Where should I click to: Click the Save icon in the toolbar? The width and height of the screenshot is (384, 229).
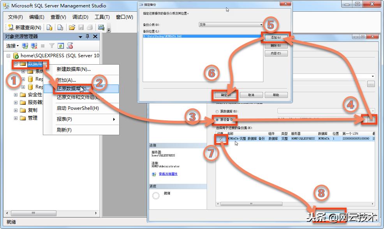click(x=81, y=27)
